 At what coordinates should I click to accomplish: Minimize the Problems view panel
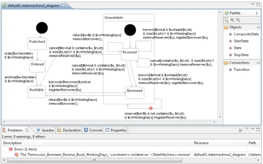pos(253,129)
